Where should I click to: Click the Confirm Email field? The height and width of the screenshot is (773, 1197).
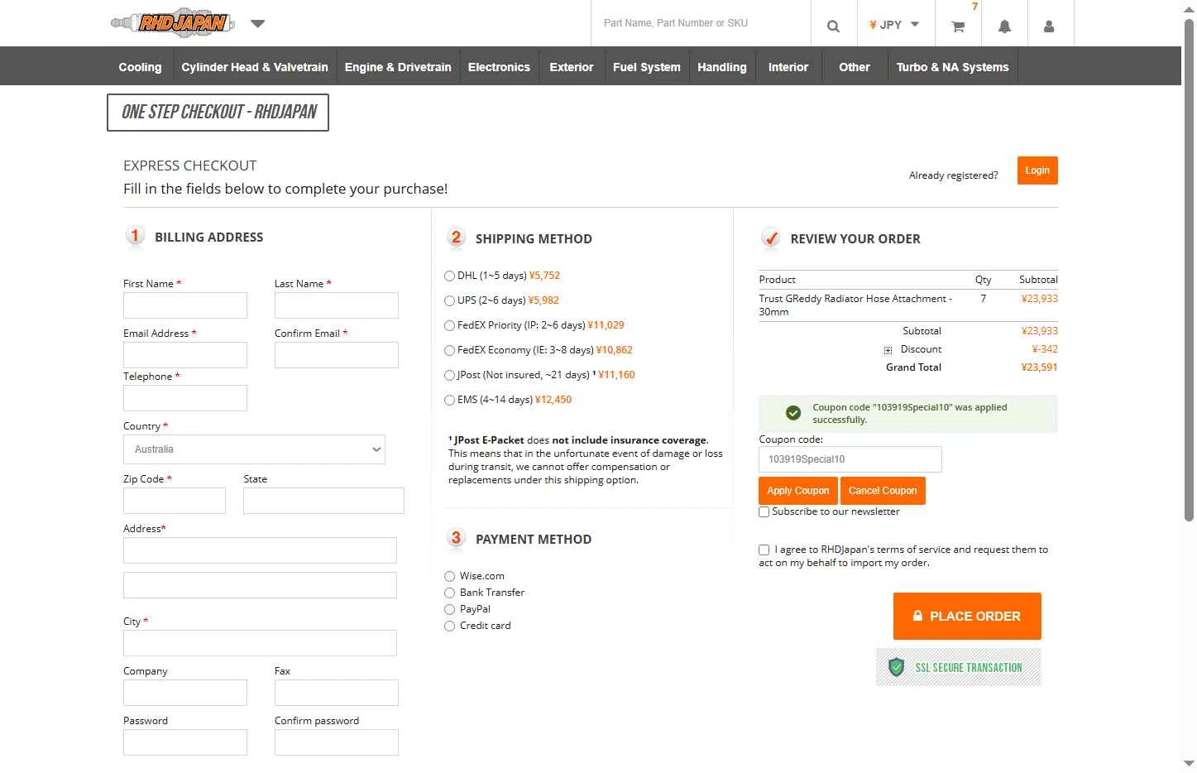pos(337,355)
